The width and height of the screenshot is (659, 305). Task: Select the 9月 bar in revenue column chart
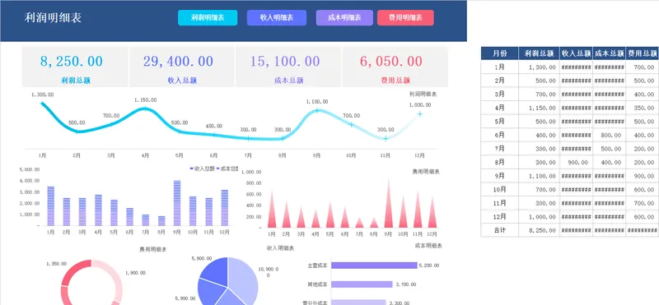pyautogui.click(x=177, y=203)
